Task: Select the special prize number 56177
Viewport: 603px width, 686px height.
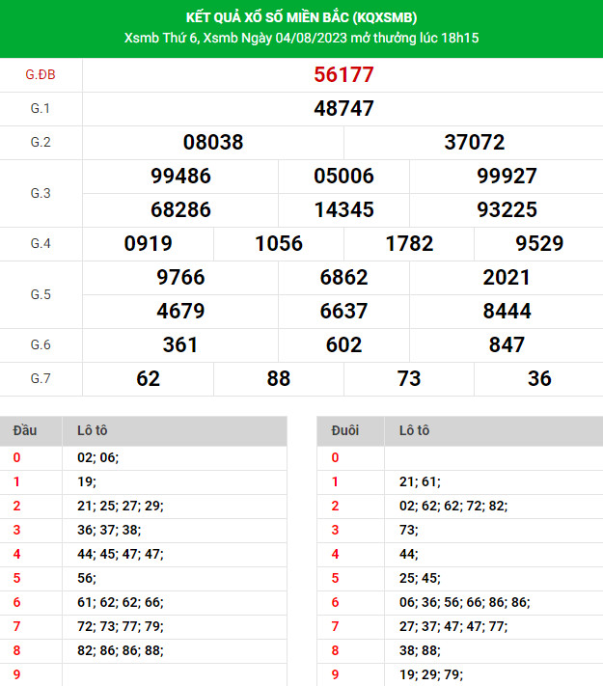Action: 343,74
